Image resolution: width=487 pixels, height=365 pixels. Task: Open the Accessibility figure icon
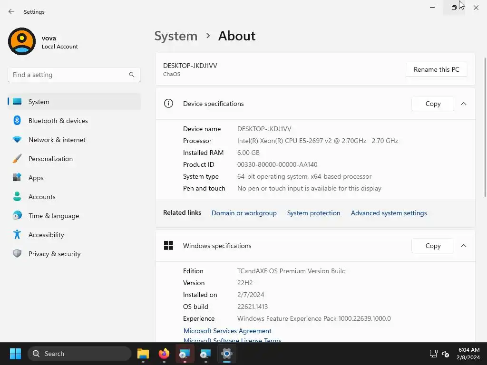[17, 234]
